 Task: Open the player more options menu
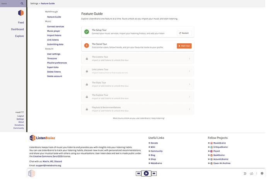(x=257, y=173)
